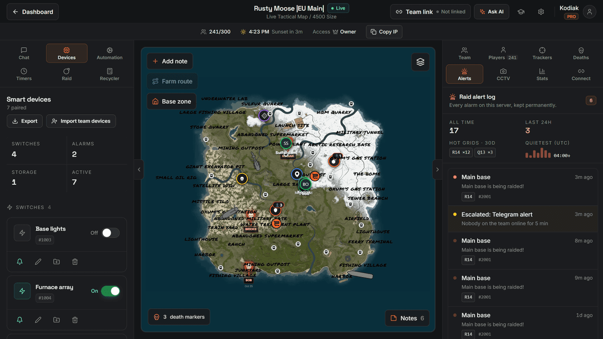The width and height of the screenshot is (603, 339).
Task: Switch to the Timers tab
Action: (x=24, y=74)
